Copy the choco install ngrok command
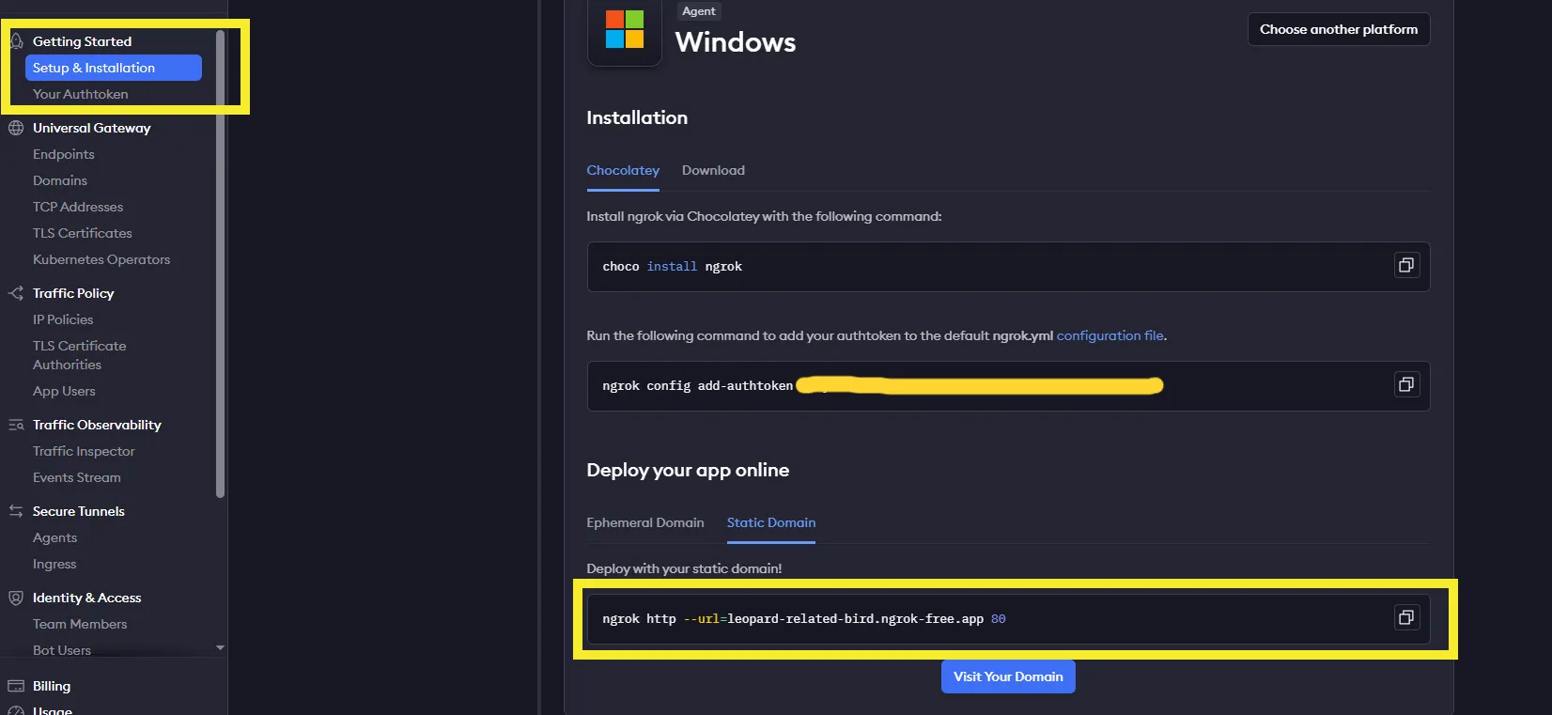1552x715 pixels. click(x=1405, y=266)
